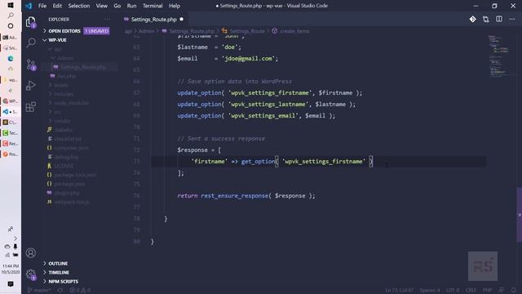Click the source control diamond icon in editor toolbar
522x294 pixels.
473,20
